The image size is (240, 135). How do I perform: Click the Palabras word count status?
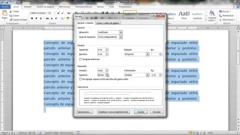pos(27,133)
